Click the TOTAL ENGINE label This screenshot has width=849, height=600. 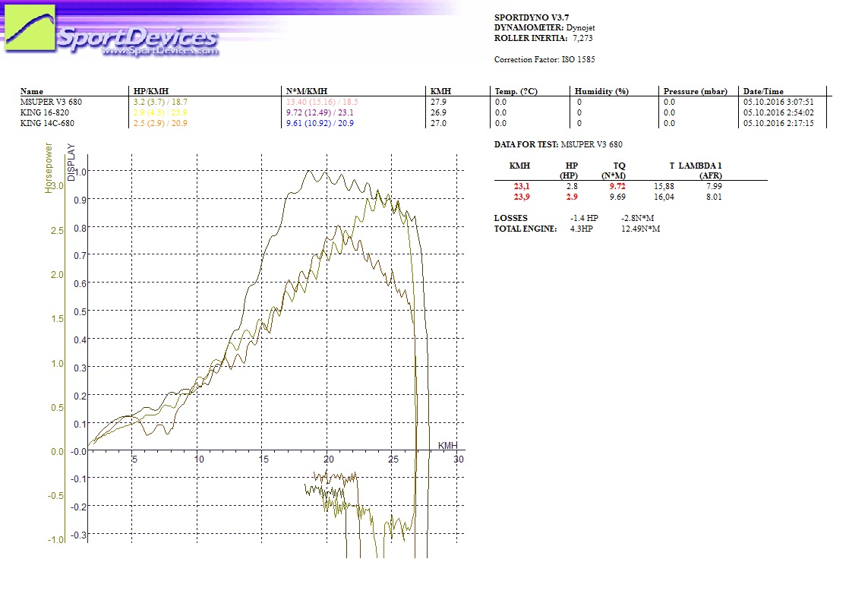click(525, 229)
